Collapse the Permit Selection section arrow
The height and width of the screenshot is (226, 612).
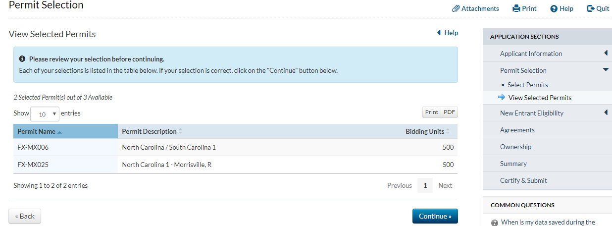606,70
